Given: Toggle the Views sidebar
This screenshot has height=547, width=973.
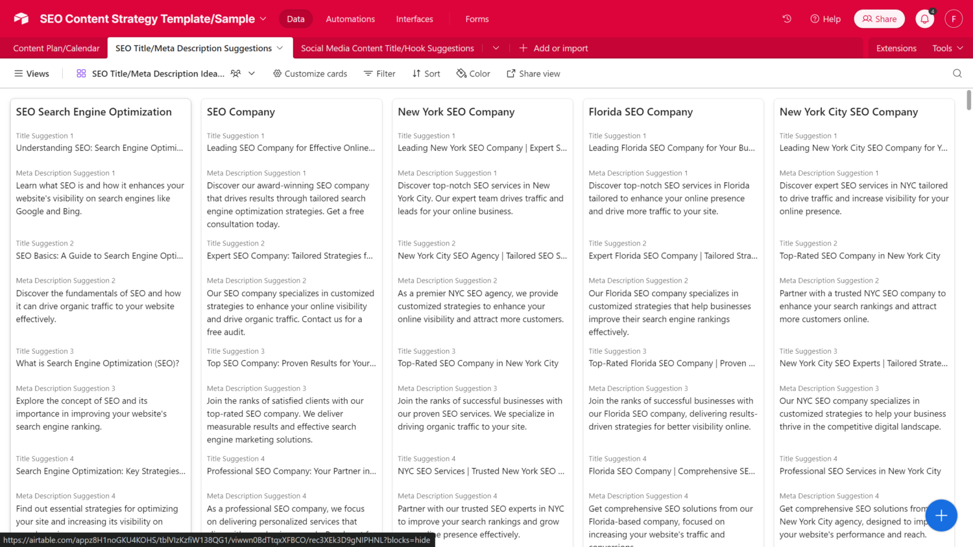Looking at the screenshot, I should pyautogui.click(x=32, y=73).
